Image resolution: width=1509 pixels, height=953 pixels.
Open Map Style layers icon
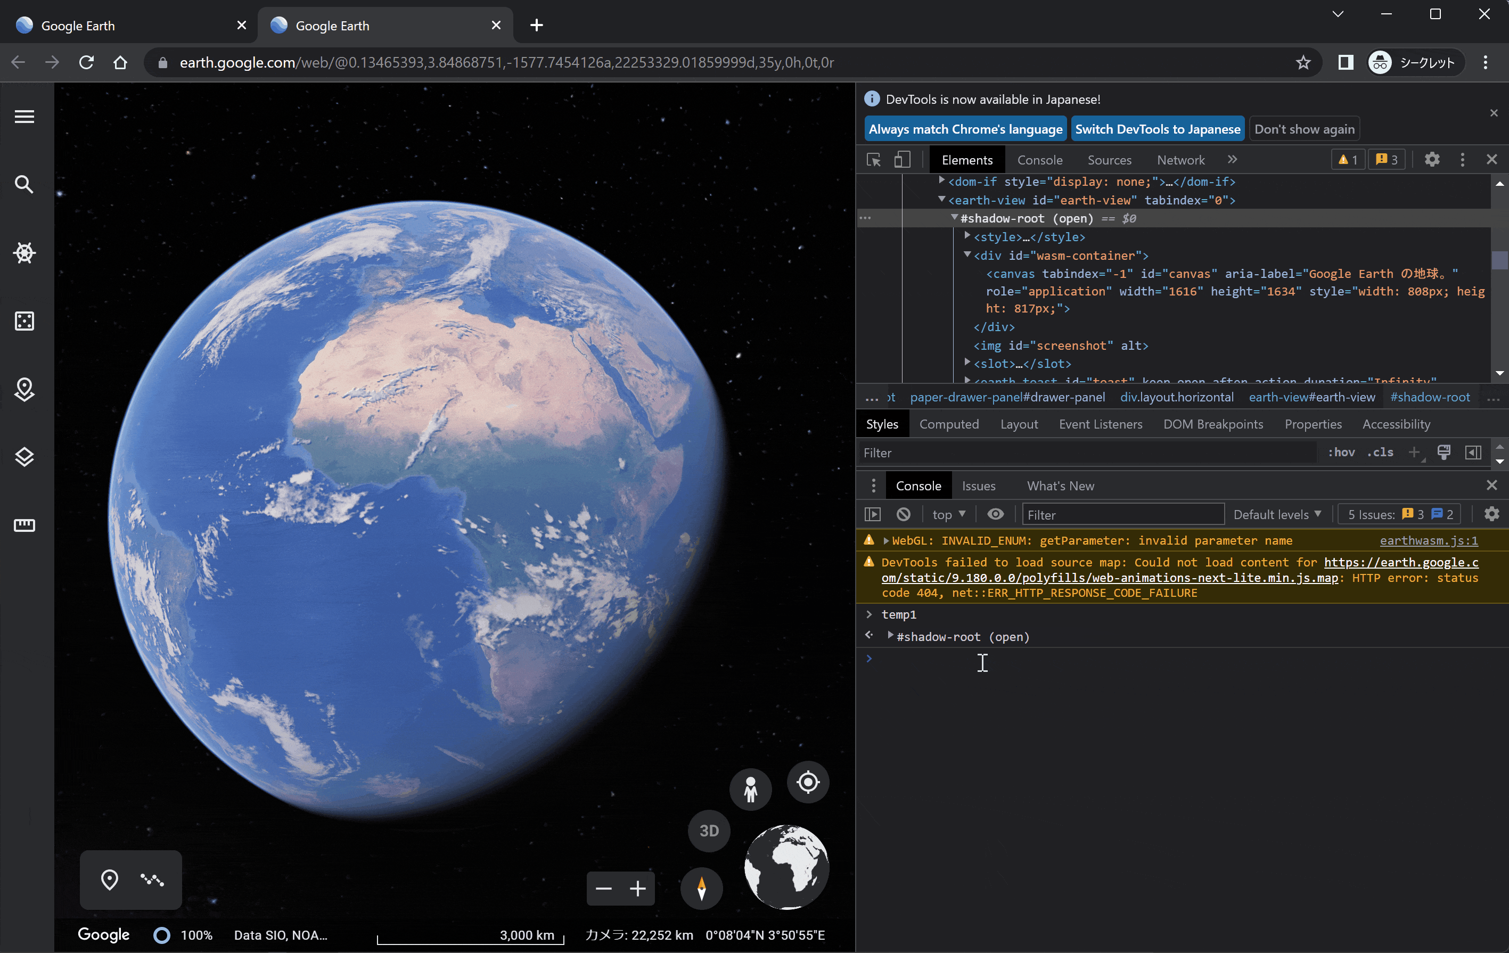coord(24,457)
